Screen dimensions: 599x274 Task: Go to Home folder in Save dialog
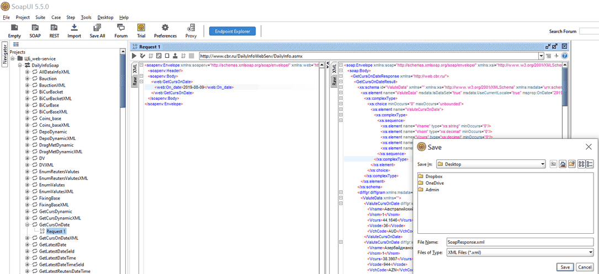563,164
